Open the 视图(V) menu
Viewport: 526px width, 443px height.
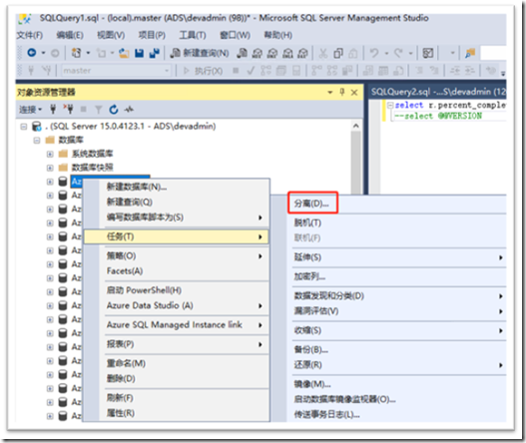pos(111,35)
